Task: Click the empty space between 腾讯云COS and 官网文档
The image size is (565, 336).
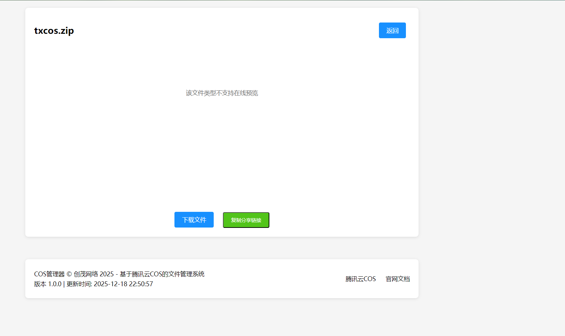Action: point(381,279)
